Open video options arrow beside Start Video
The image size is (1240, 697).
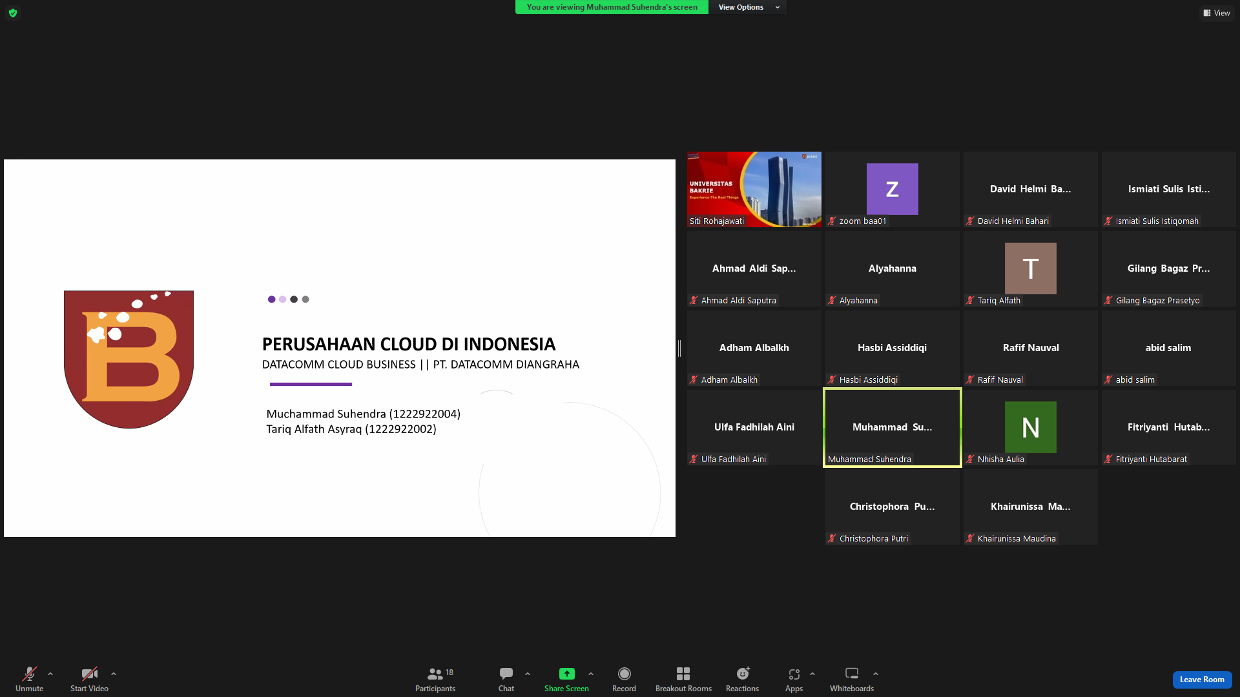point(114,674)
